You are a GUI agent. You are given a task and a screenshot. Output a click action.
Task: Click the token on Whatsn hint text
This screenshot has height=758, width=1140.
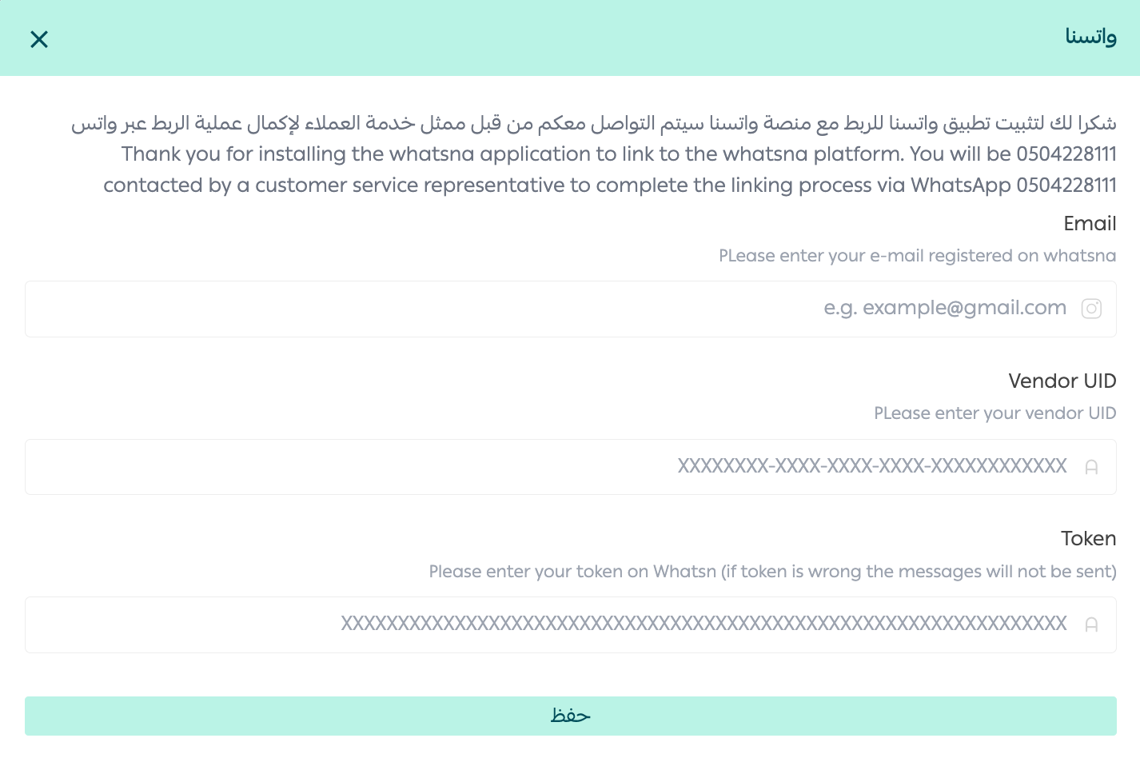pos(772,572)
